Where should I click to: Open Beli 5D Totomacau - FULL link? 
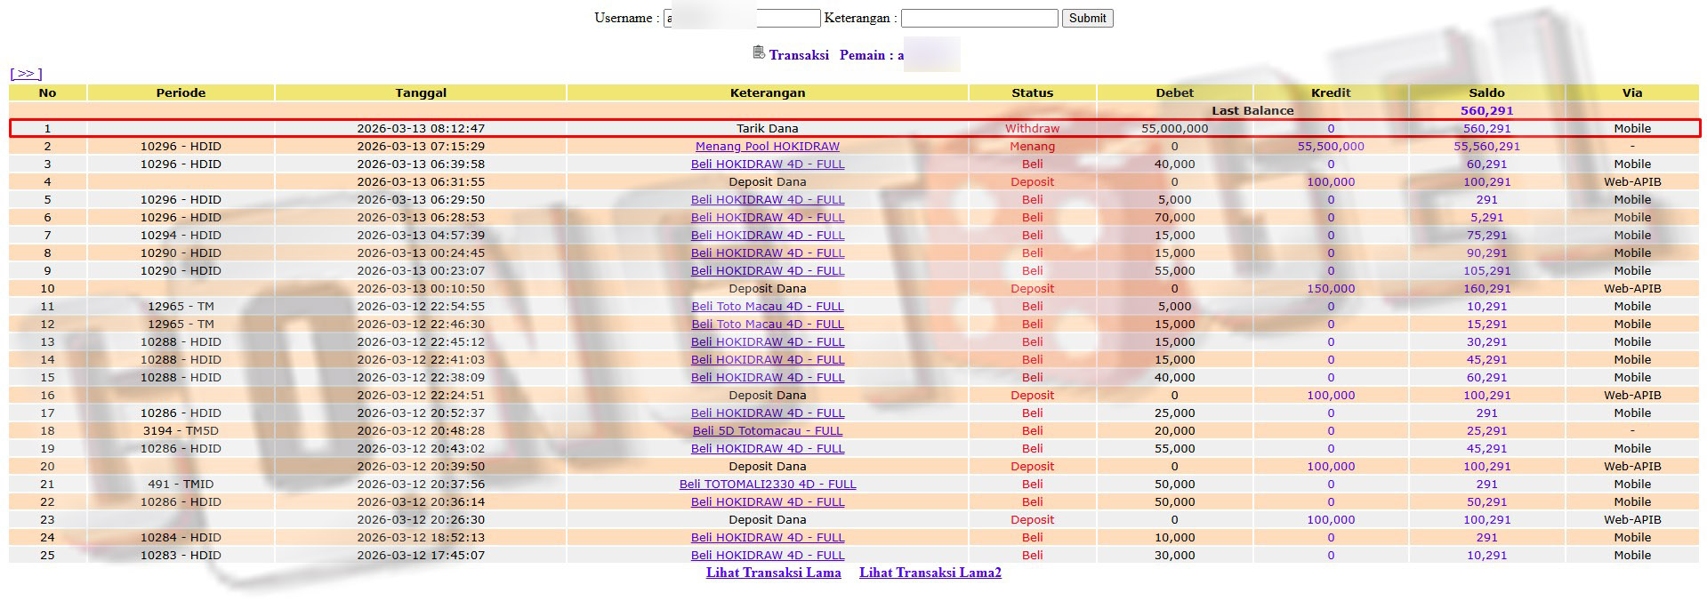click(767, 431)
